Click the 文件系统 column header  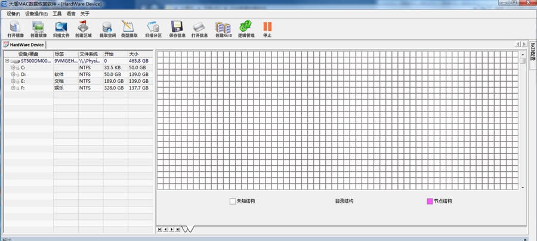tap(91, 54)
